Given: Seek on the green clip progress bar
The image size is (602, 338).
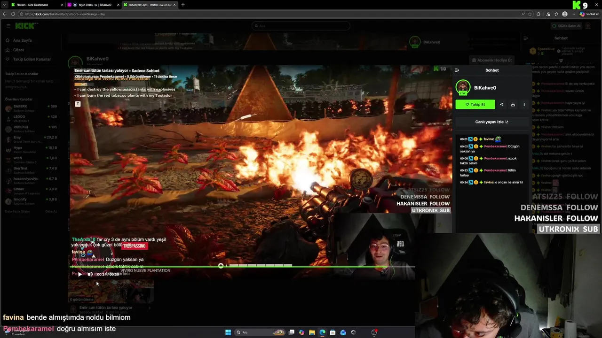Looking at the screenshot, I should (x=242, y=267).
